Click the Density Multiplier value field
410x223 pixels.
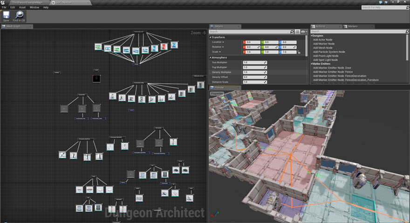coord(255,72)
